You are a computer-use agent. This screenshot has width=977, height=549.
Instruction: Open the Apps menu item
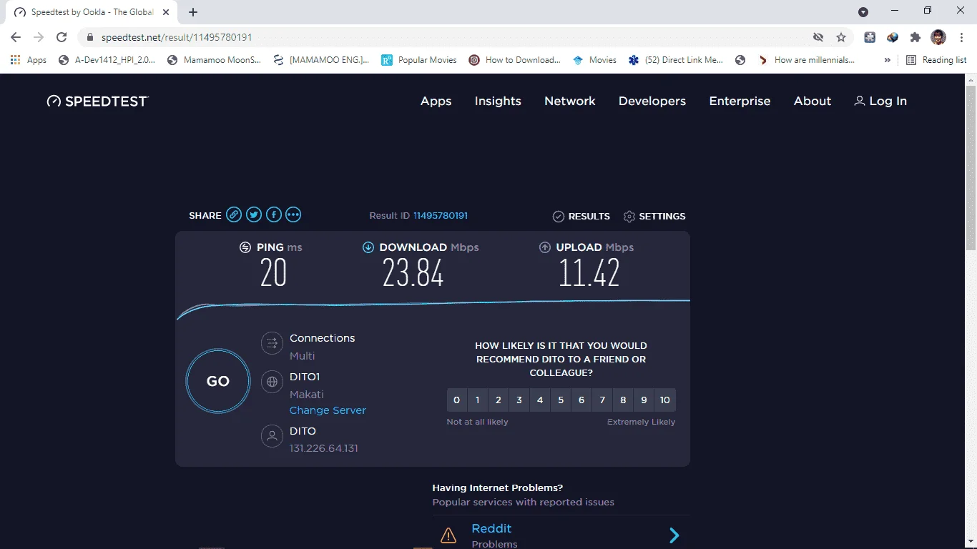pyautogui.click(x=436, y=102)
